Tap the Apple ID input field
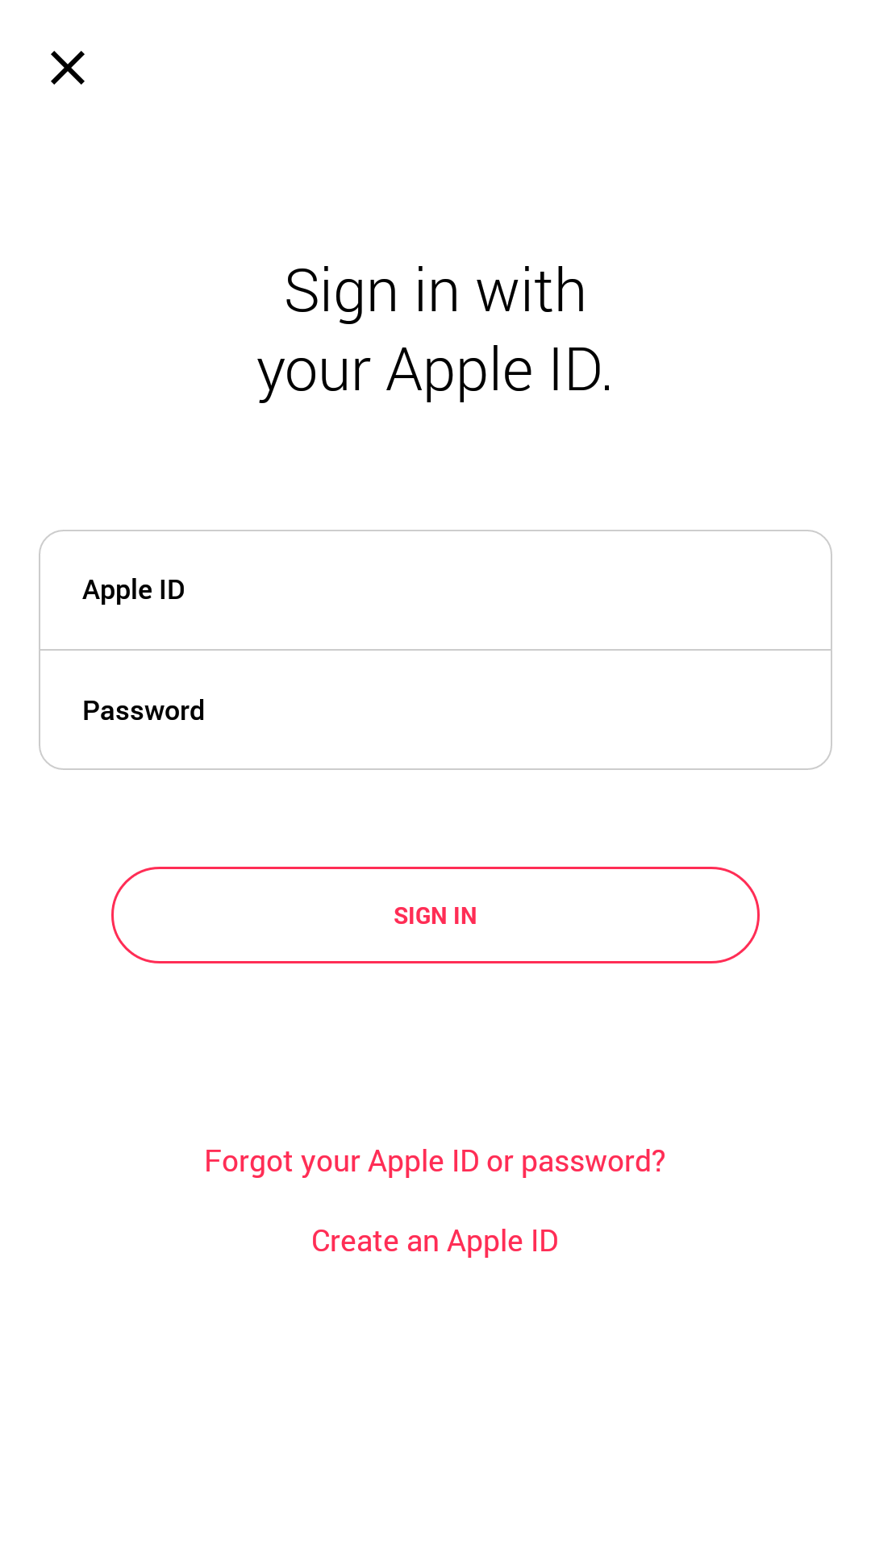 435,590
